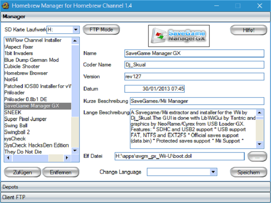Select the Manager section header
This screenshot has width=271, height=203.
click(135, 16)
